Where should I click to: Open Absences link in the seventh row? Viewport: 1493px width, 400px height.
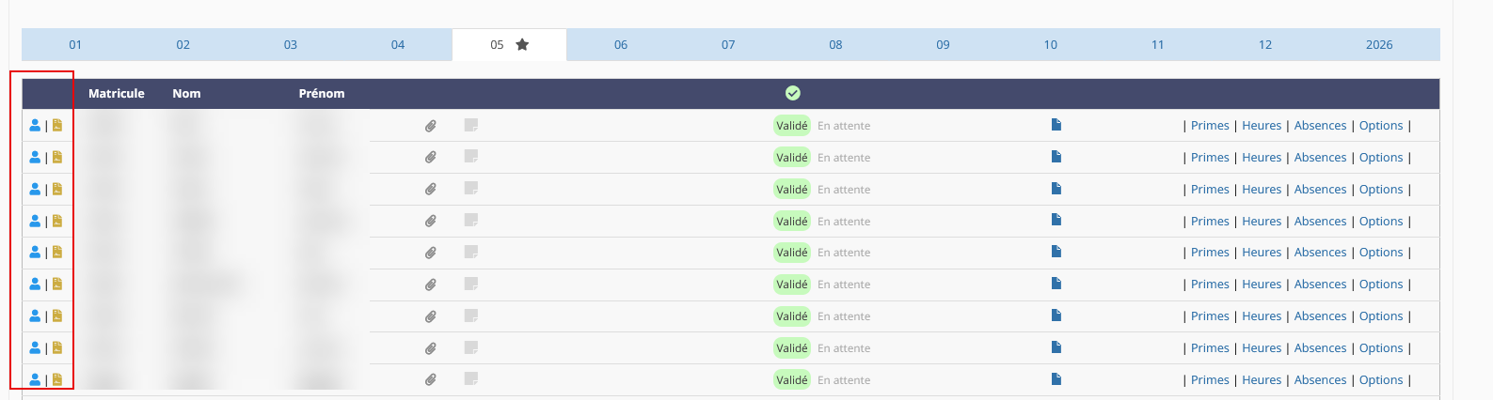1320,316
